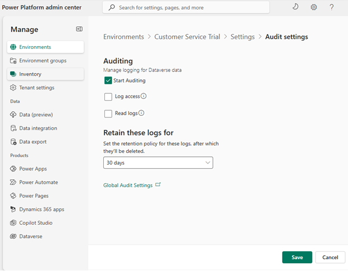
Task: Open Power Automate menu item
Action: [x=45, y=182]
